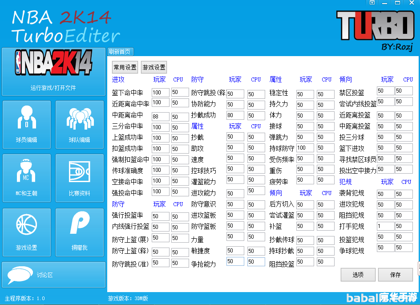Click the 后方切入 player value field

305,204
